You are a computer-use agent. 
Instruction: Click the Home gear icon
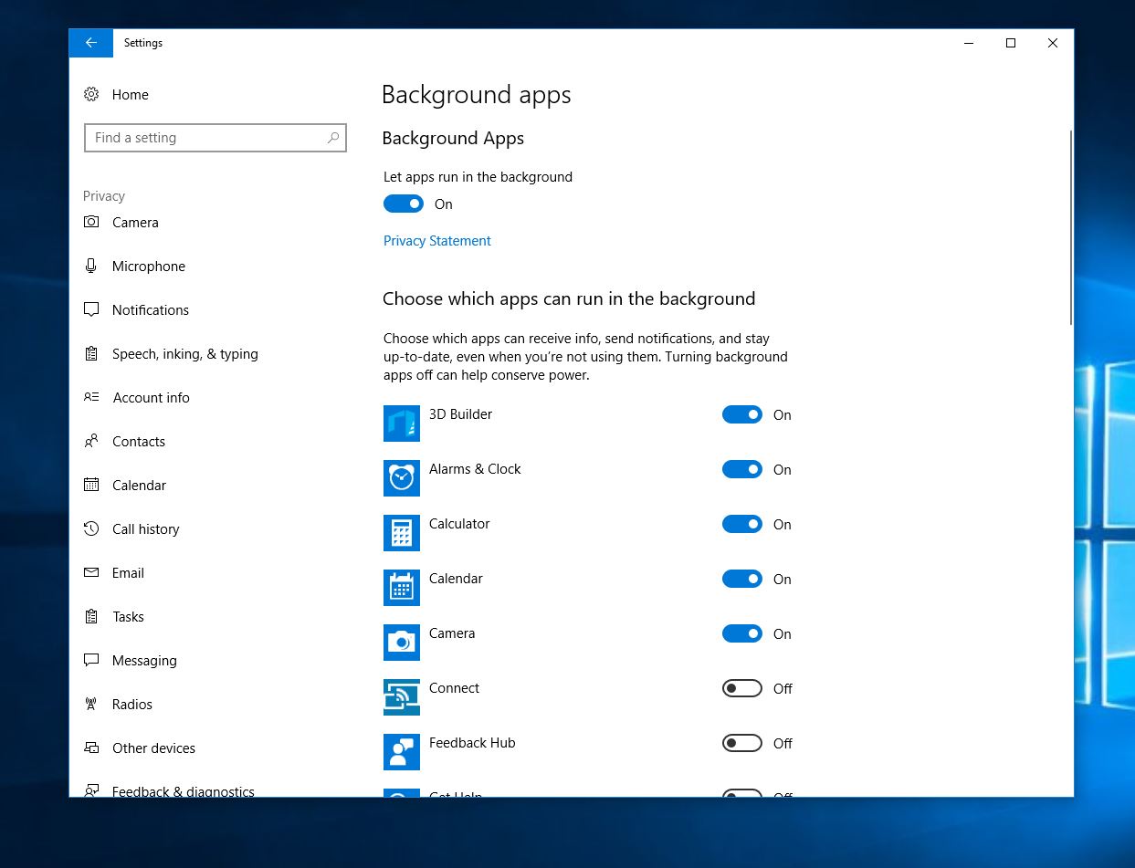(x=91, y=95)
